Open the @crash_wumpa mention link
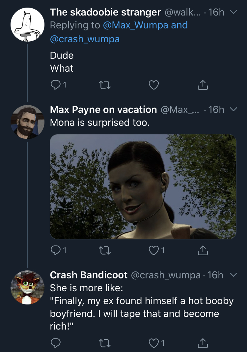 click(85, 39)
